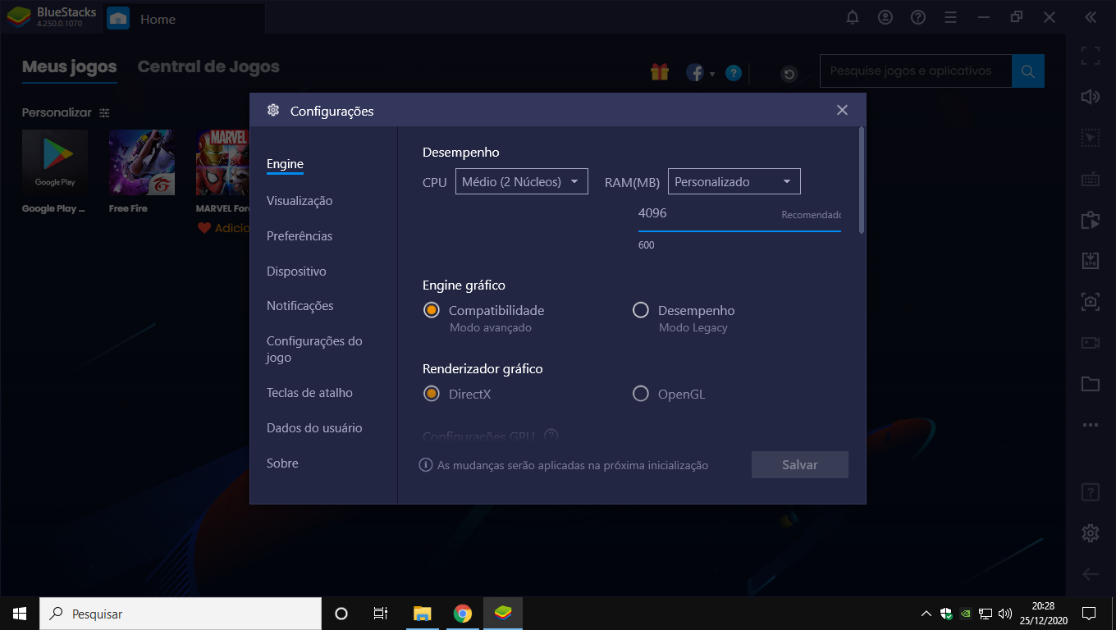Open Engine settings section
The height and width of the screenshot is (630, 1116).
point(285,164)
